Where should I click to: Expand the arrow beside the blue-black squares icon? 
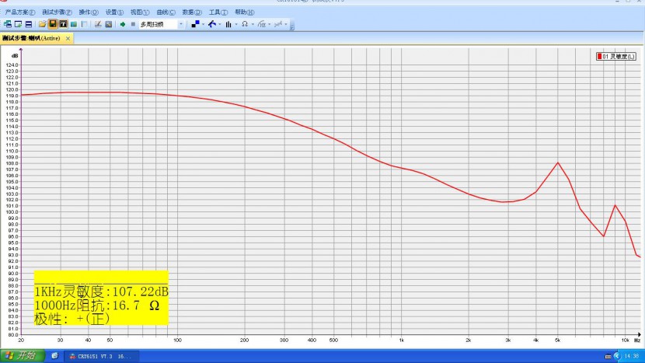click(203, 24)
